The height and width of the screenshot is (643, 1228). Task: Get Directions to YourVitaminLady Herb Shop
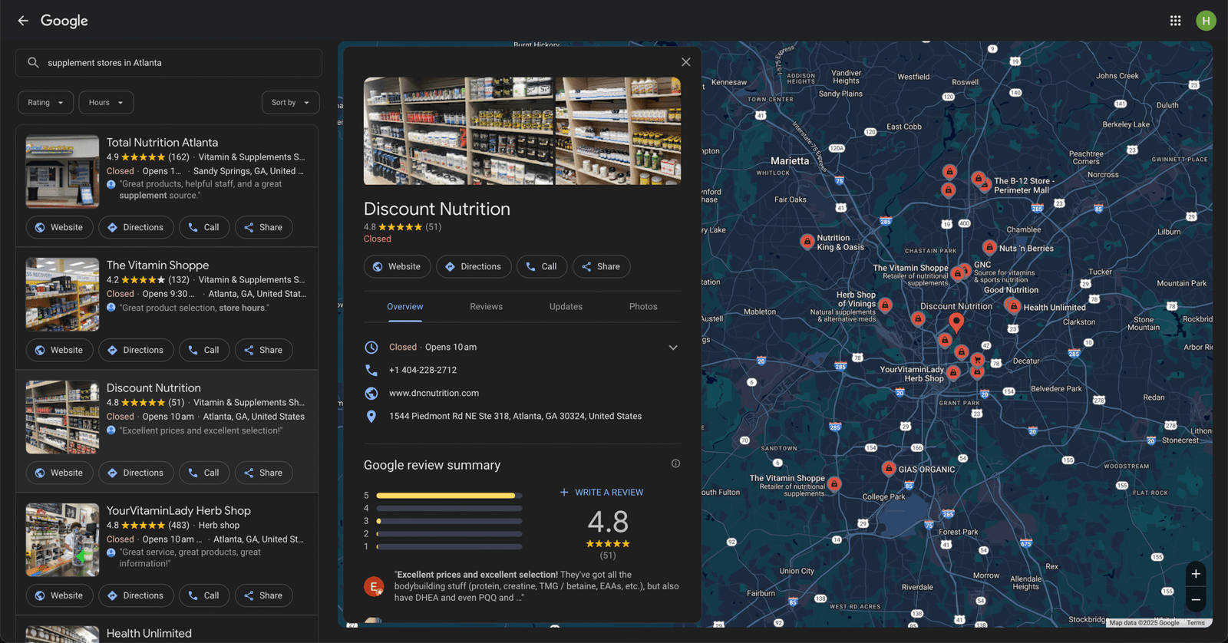point(136,595)
